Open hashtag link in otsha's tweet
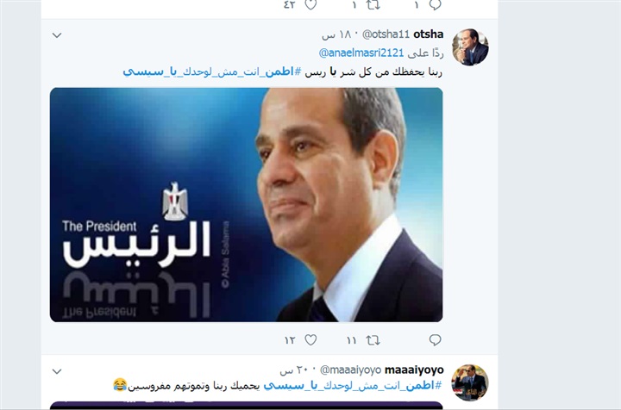The width and height of the screenshot is (621, 410). point(212,71)
